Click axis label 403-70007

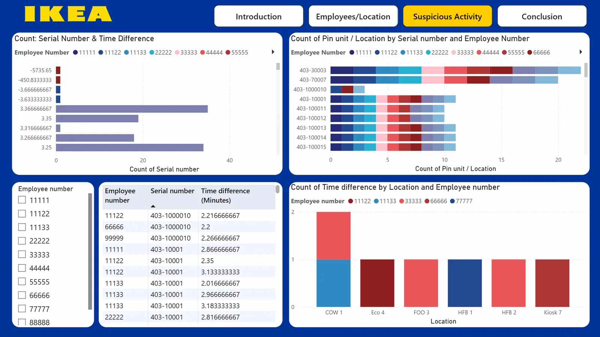pos(313,80)
